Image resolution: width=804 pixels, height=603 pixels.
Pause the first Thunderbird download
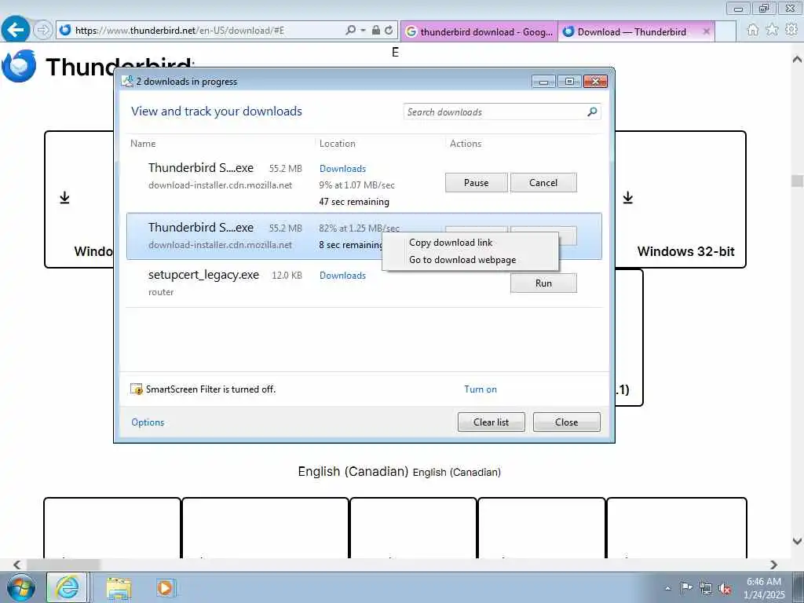477,182
